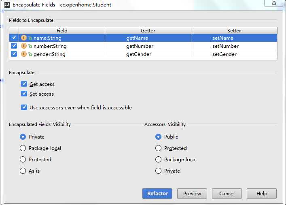
Task: Click the green lock icon next to gender:String
Action: tap(30, 54)
